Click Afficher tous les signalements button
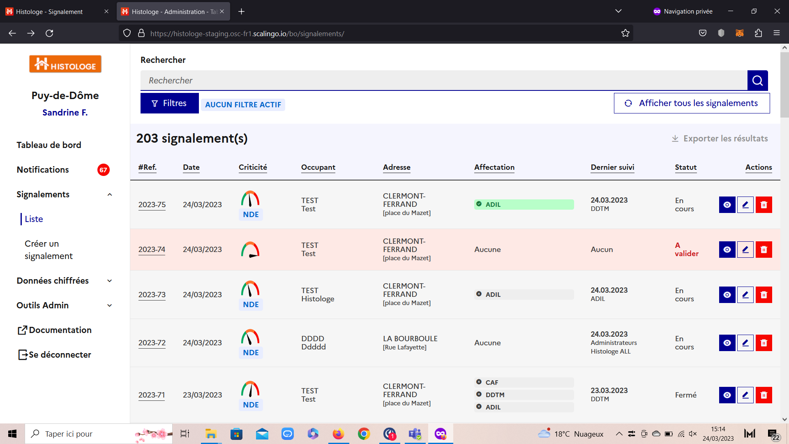 [692, 103]
